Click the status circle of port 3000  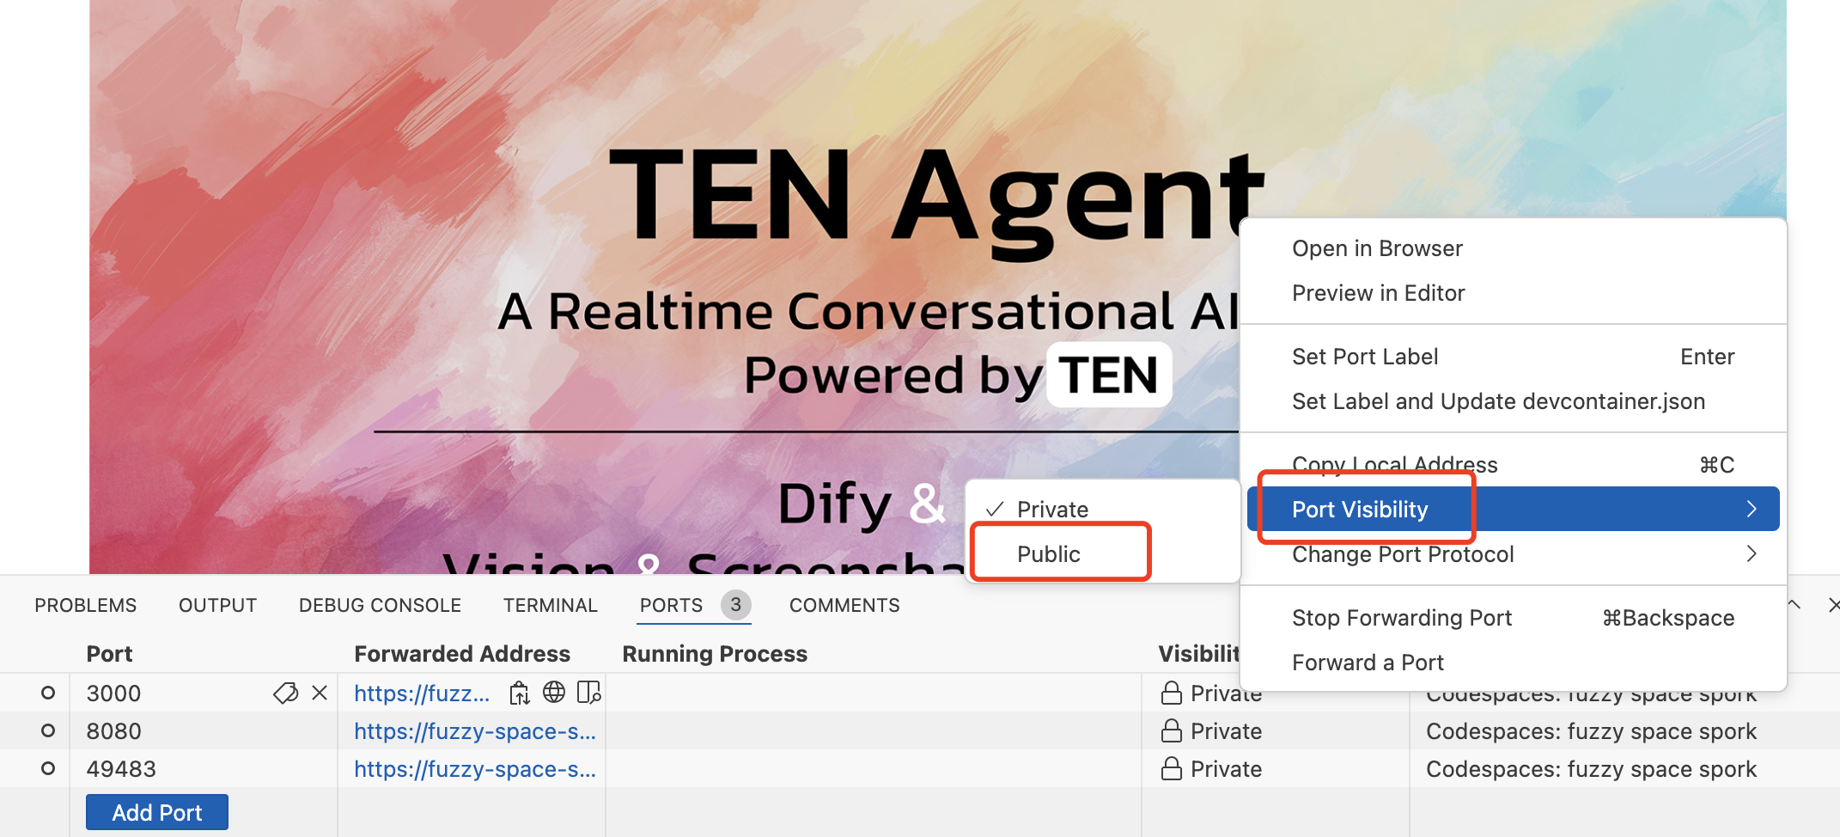(x=48, y=693)
